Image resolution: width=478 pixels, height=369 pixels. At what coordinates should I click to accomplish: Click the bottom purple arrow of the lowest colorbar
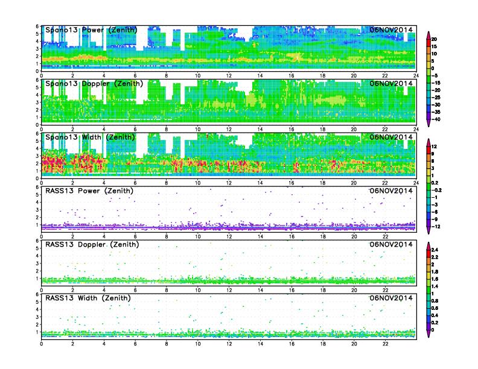point(429,335)
